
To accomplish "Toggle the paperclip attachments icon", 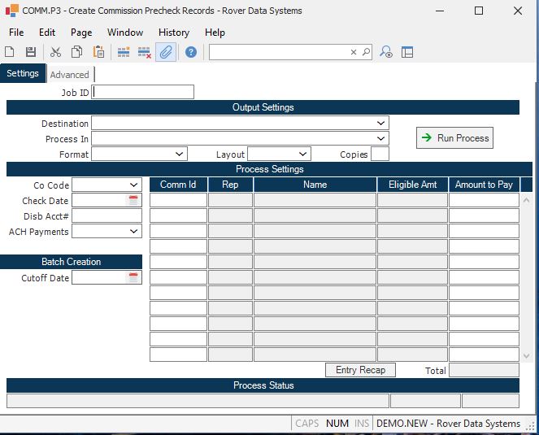I will (166, 52).
